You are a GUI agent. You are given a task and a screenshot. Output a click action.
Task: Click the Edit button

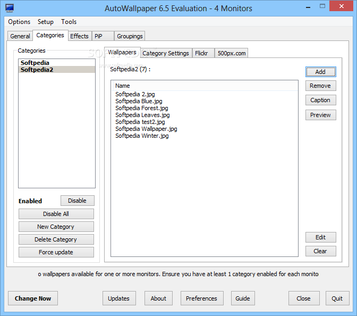click(x=320, y=237)
